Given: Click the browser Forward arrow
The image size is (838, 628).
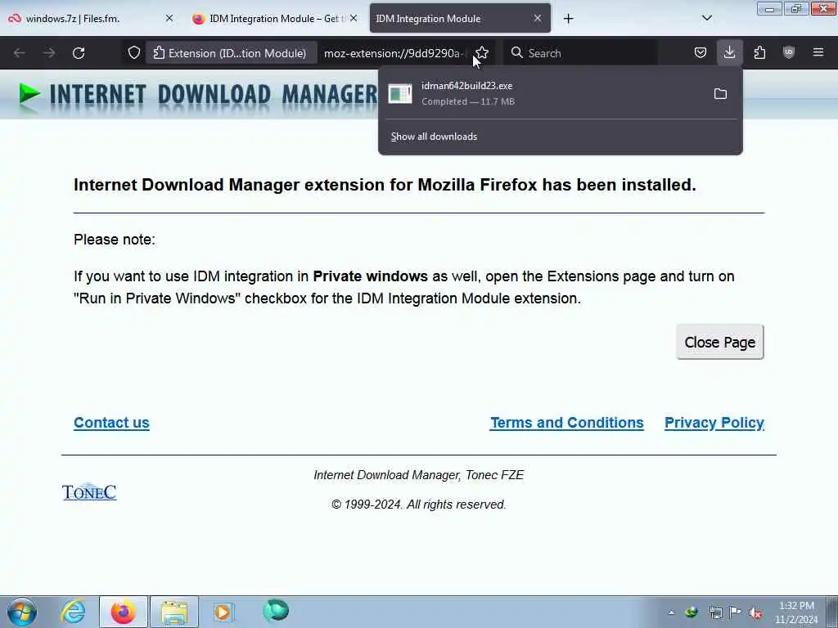Looking at the screenshot, I should coord(48,53).
